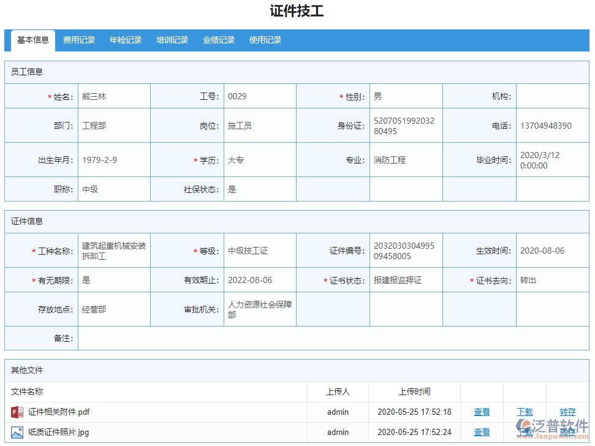This screenshot has width=595, height=446.
Task: Click the image icon for 纸质证件照片.jpg
Action: (x=17, y=433)
